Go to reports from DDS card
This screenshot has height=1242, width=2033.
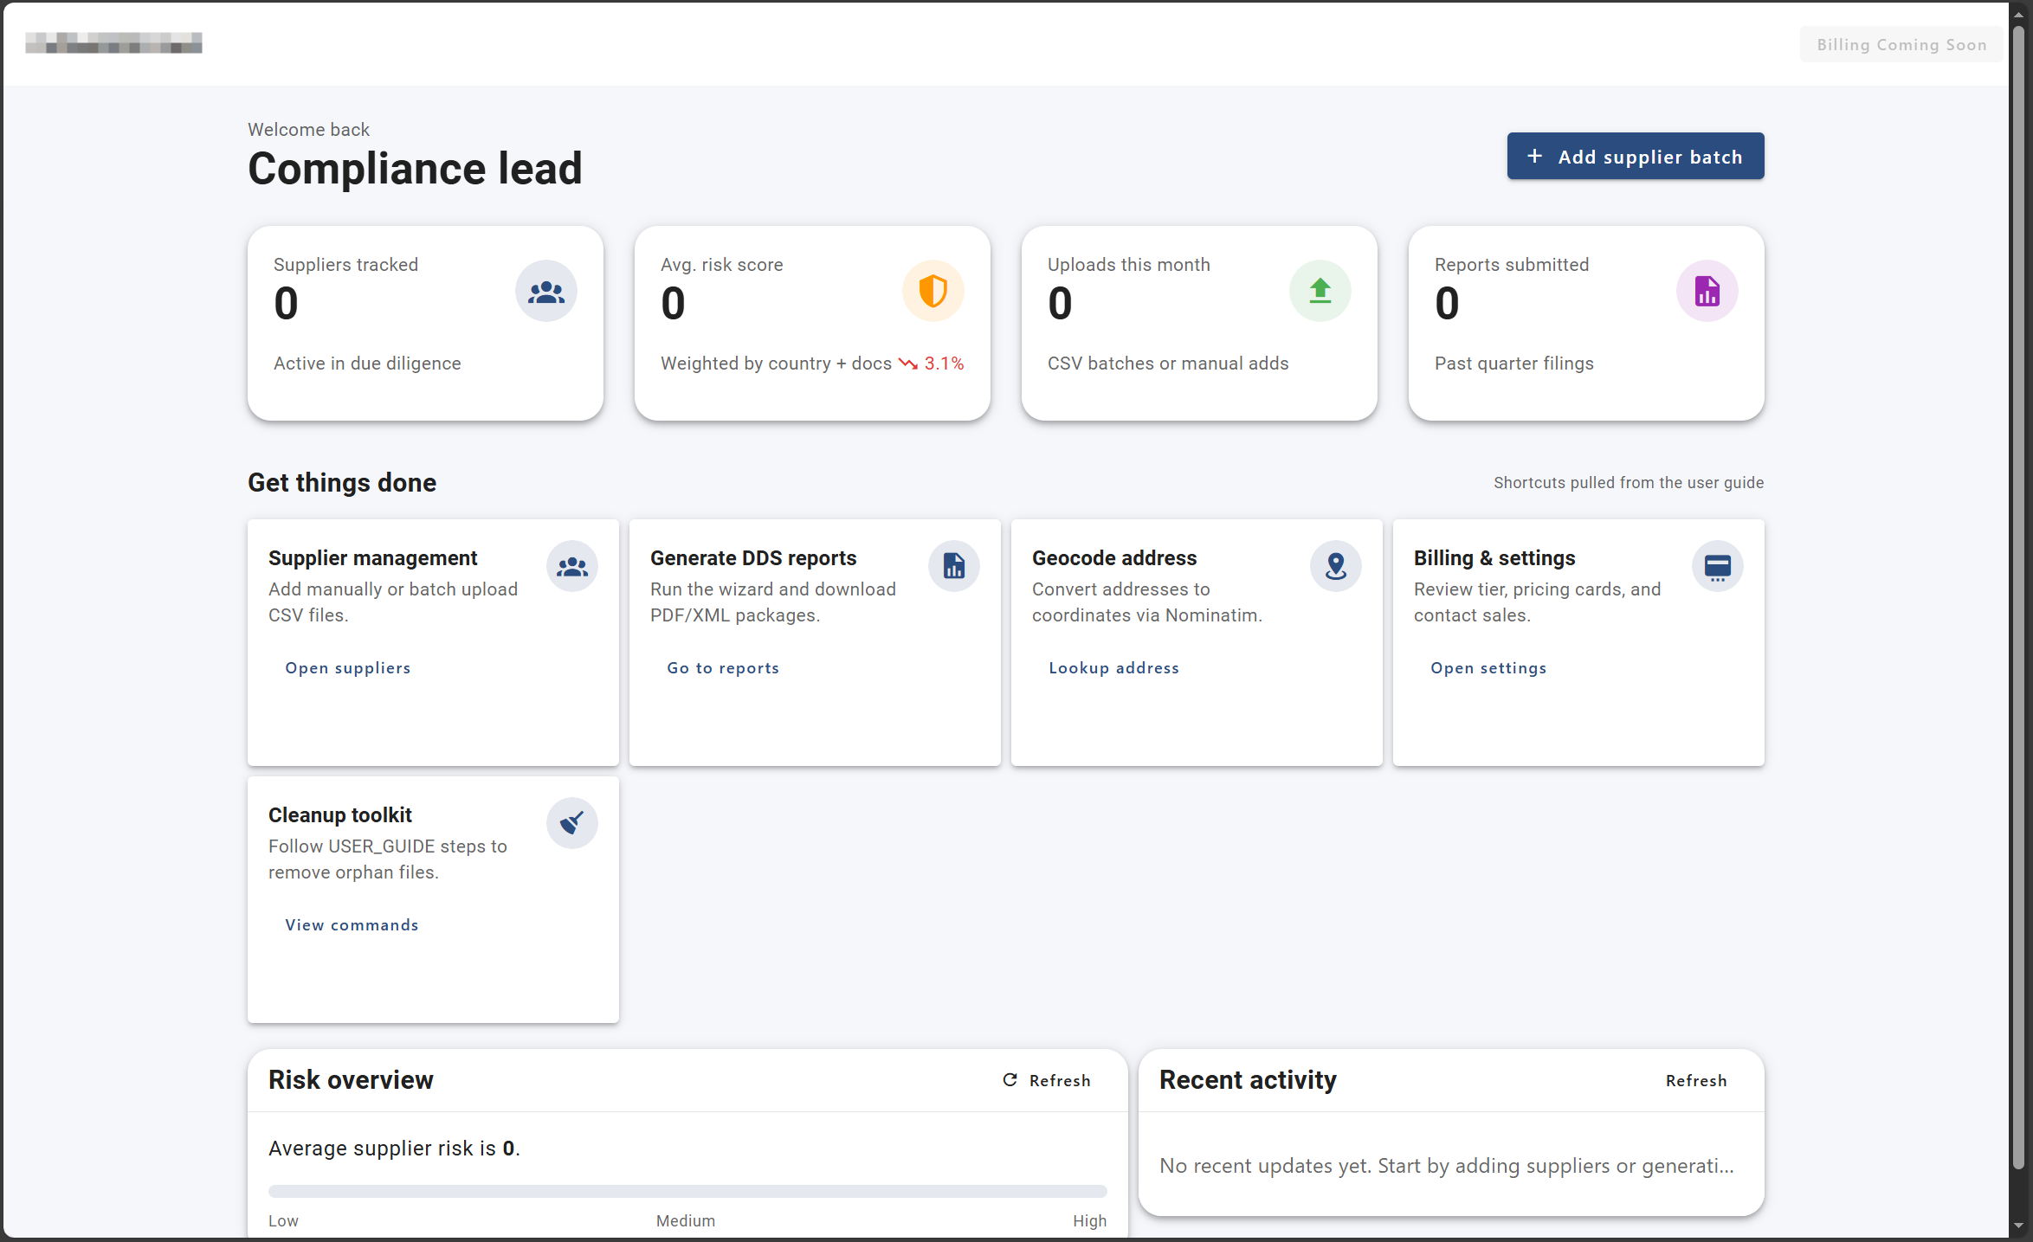[x=723, y=668]
